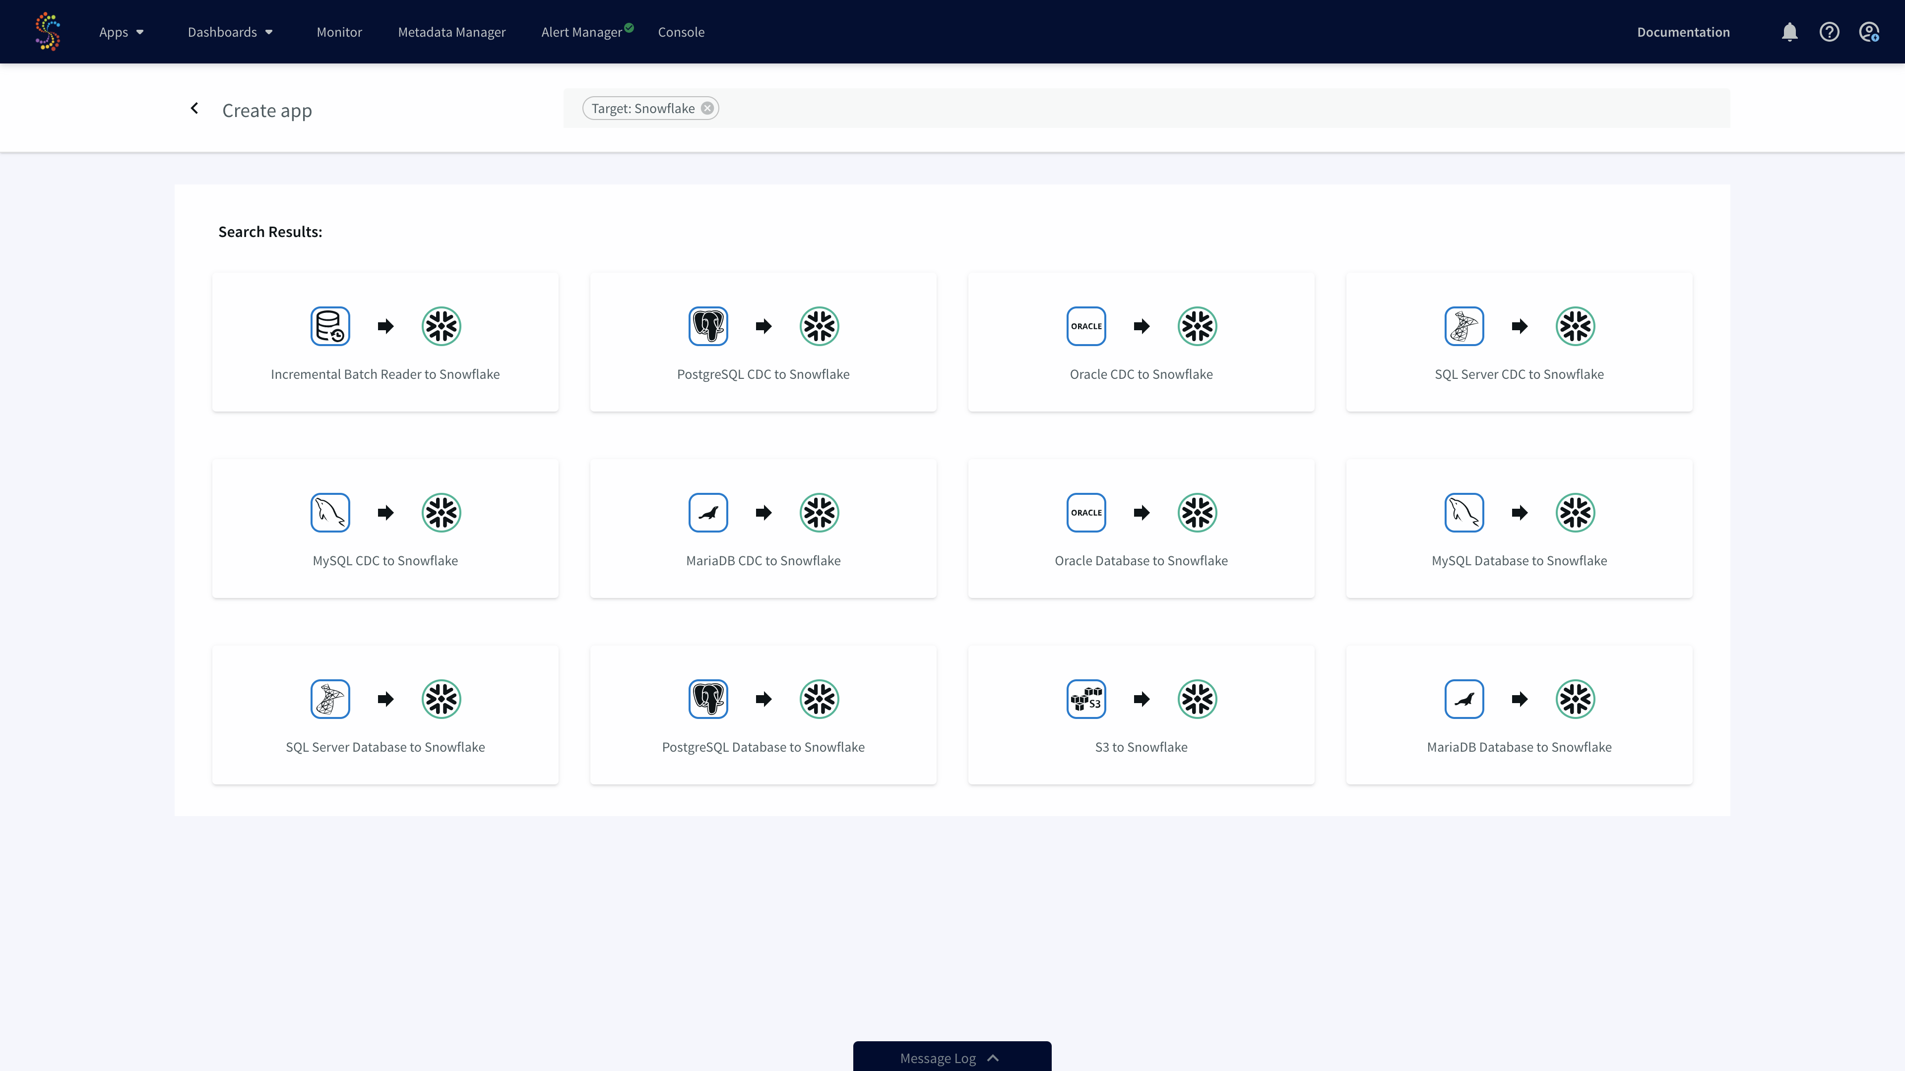Choose PostgreSQL CDC to Snowflake label

[763, 374]
